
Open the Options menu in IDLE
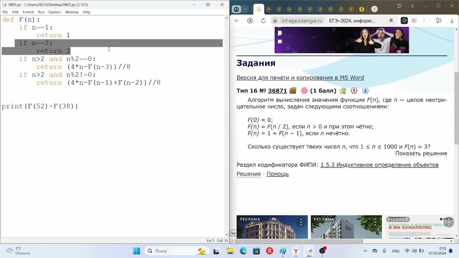(55, 12)
